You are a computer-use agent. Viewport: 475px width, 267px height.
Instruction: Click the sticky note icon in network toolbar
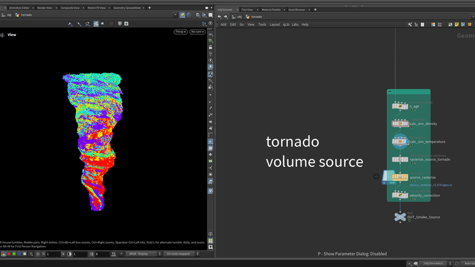click(457, 24)
